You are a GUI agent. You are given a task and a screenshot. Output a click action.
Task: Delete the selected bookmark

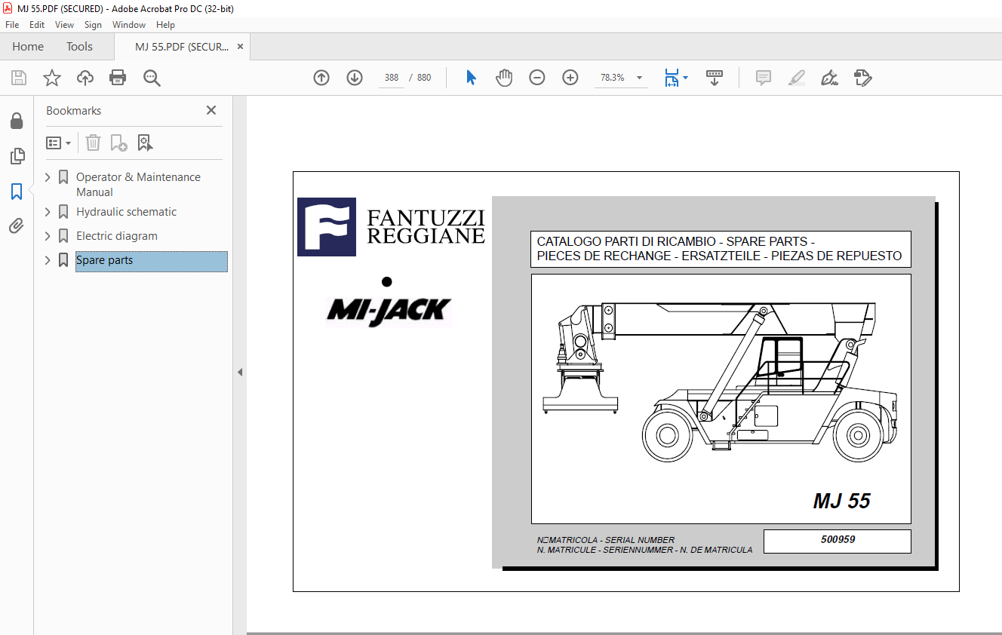click(93, 143)
